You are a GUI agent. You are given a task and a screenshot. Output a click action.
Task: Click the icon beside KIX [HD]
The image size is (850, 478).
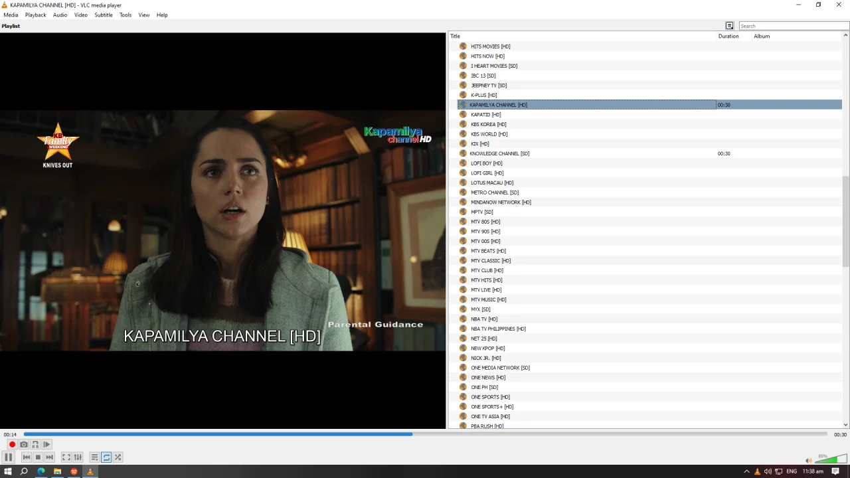tap(463, 143)
